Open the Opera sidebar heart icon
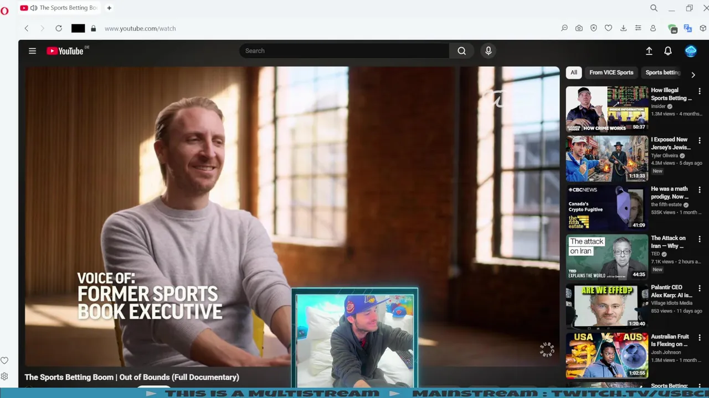This screenshot has width=709, height=398. pyautogui.click(x=4, y=360)
